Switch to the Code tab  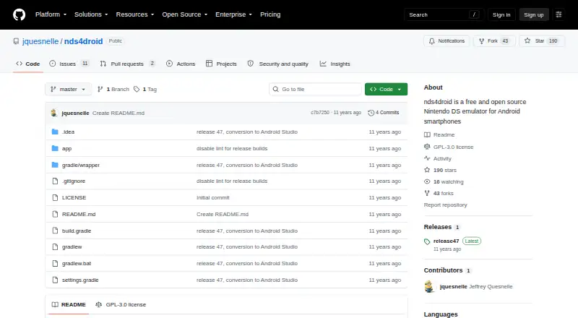28,64
